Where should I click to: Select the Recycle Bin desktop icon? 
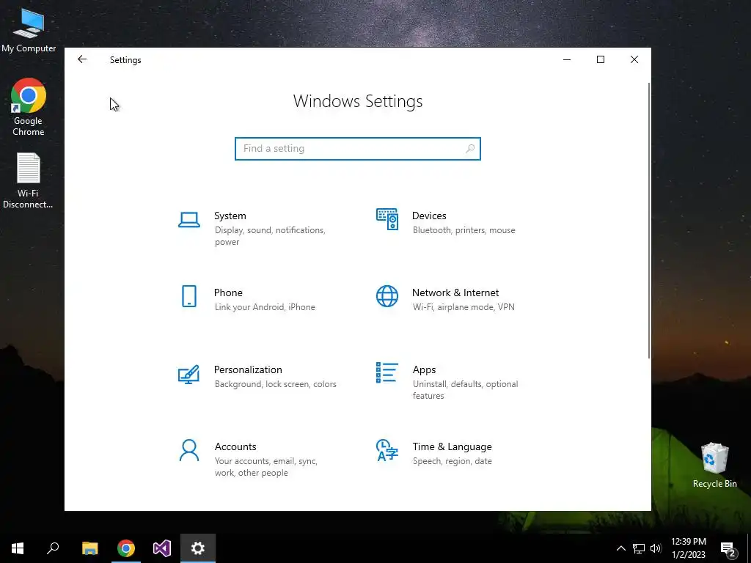tap(714, 466)
